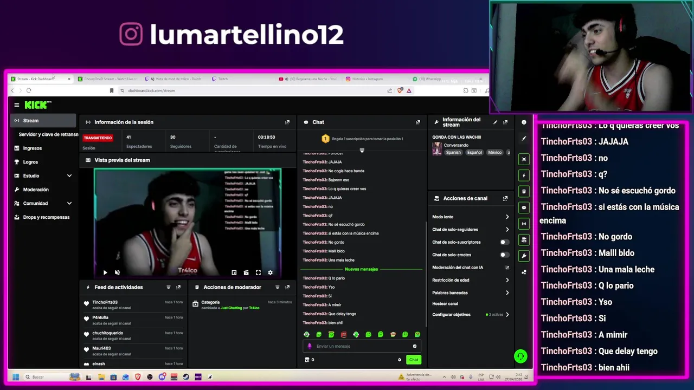Click the green headset support button

520,356
